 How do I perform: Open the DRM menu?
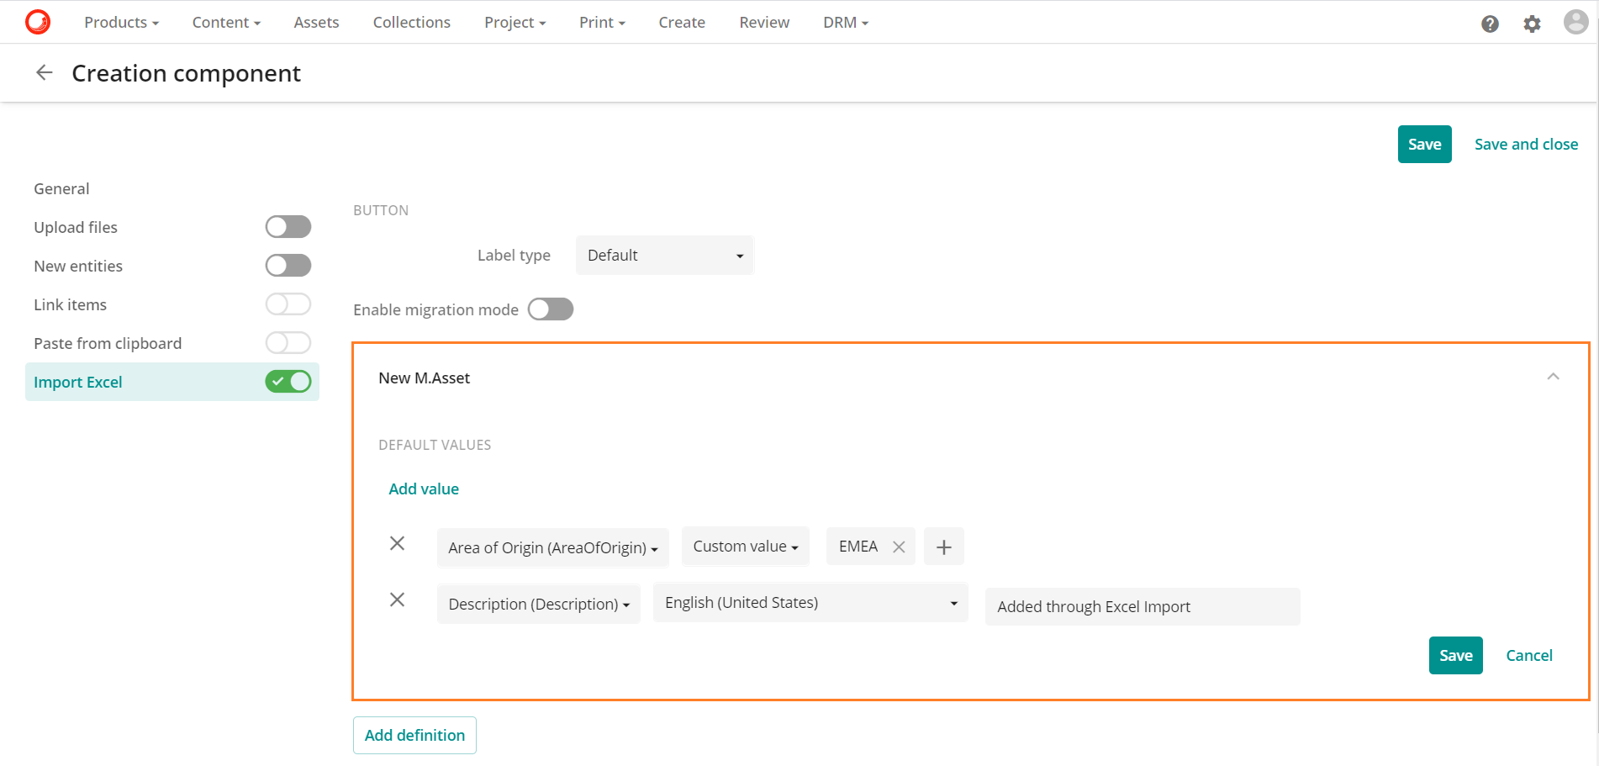coord(845,22)
